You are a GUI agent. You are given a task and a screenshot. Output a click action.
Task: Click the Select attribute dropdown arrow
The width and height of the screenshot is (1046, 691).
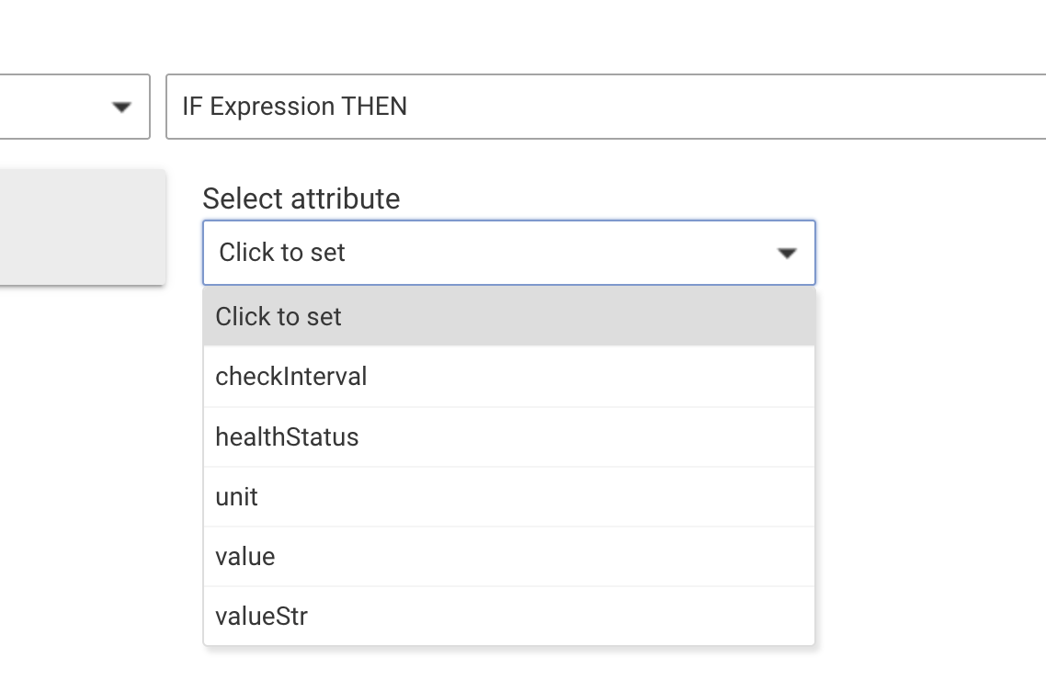point(787,254)
